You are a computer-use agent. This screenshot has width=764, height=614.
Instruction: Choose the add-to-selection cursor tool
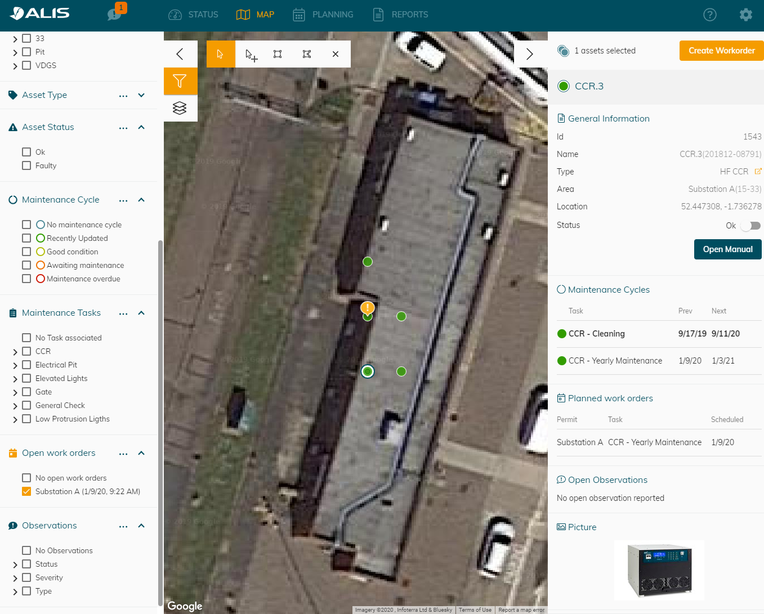coord(251,55)
